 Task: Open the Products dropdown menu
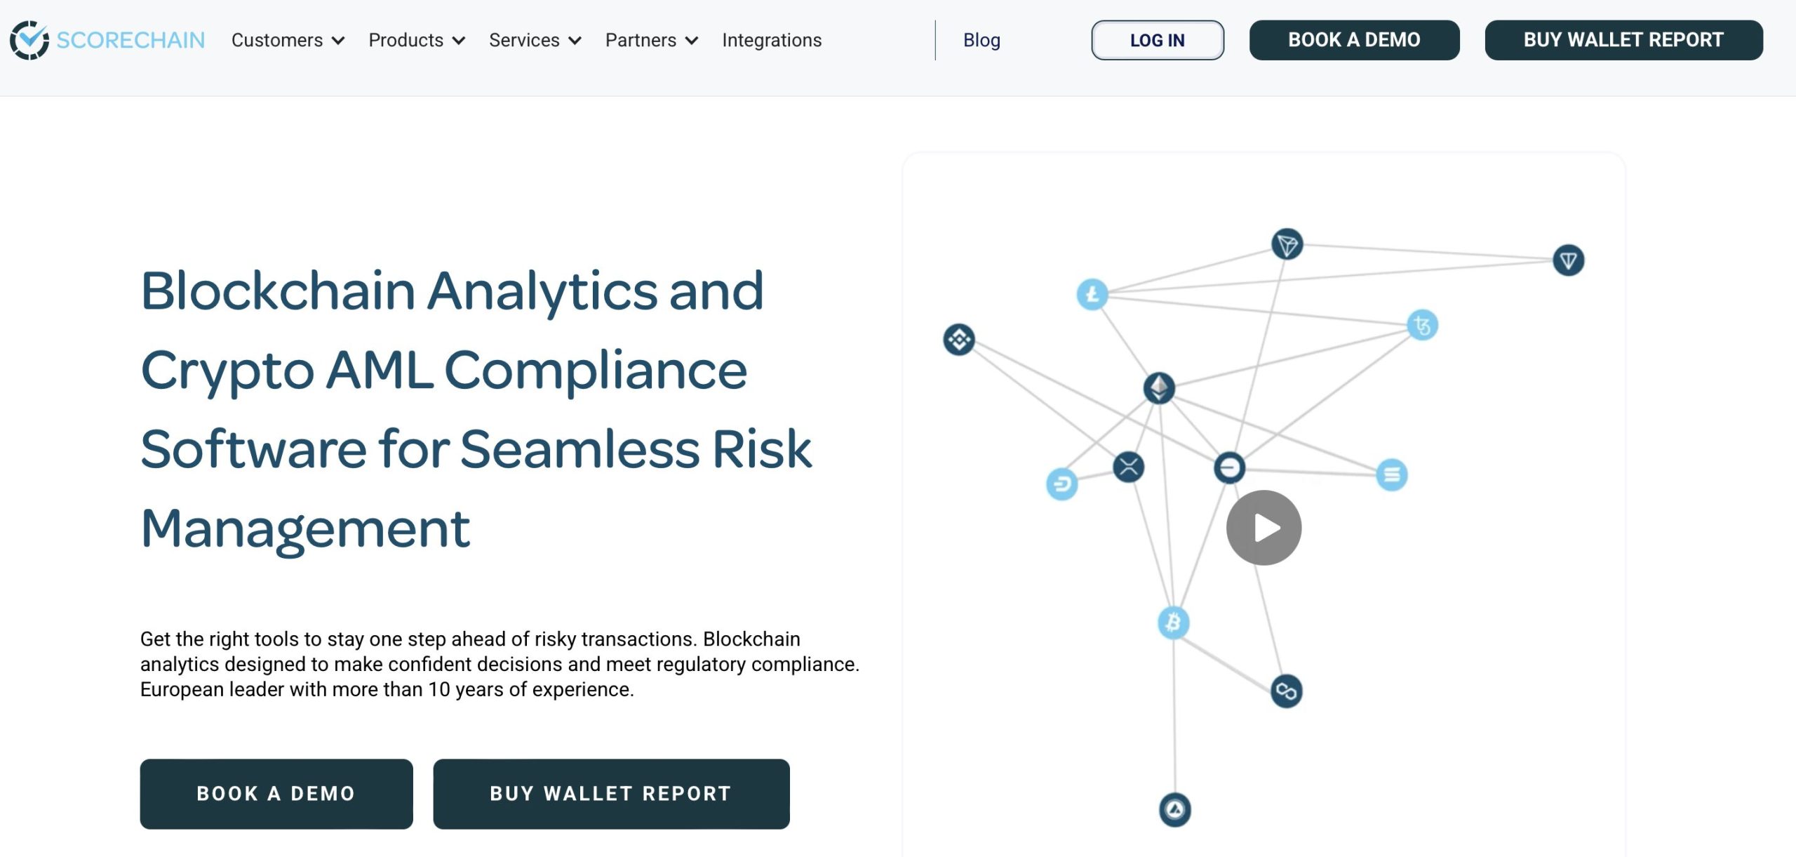click(417, 40)
